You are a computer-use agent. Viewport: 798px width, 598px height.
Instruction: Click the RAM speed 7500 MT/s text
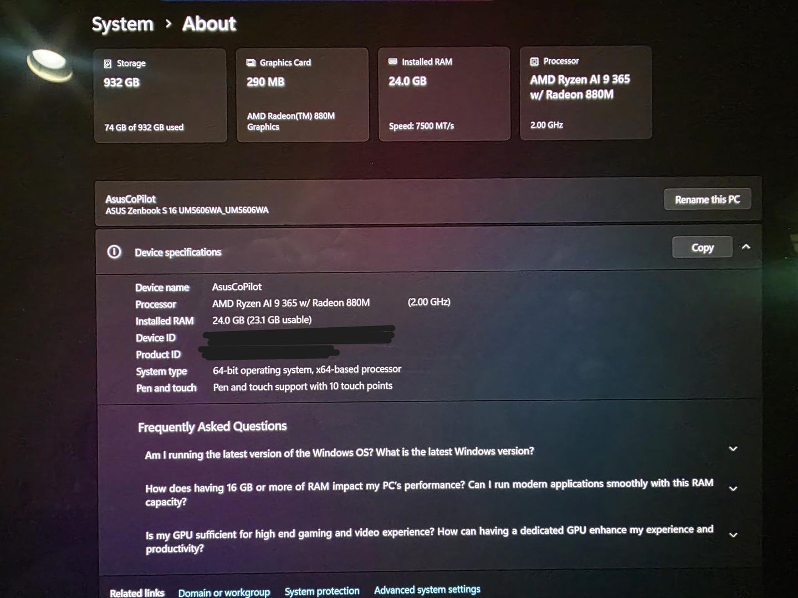pyautogui.click(x=421, y=126)
